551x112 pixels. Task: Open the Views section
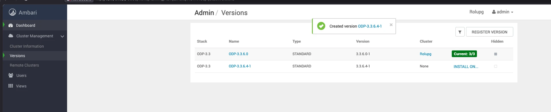click(x=21, y=86)
